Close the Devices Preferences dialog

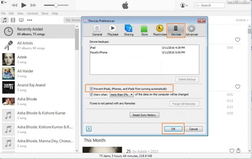pos(201,21)
